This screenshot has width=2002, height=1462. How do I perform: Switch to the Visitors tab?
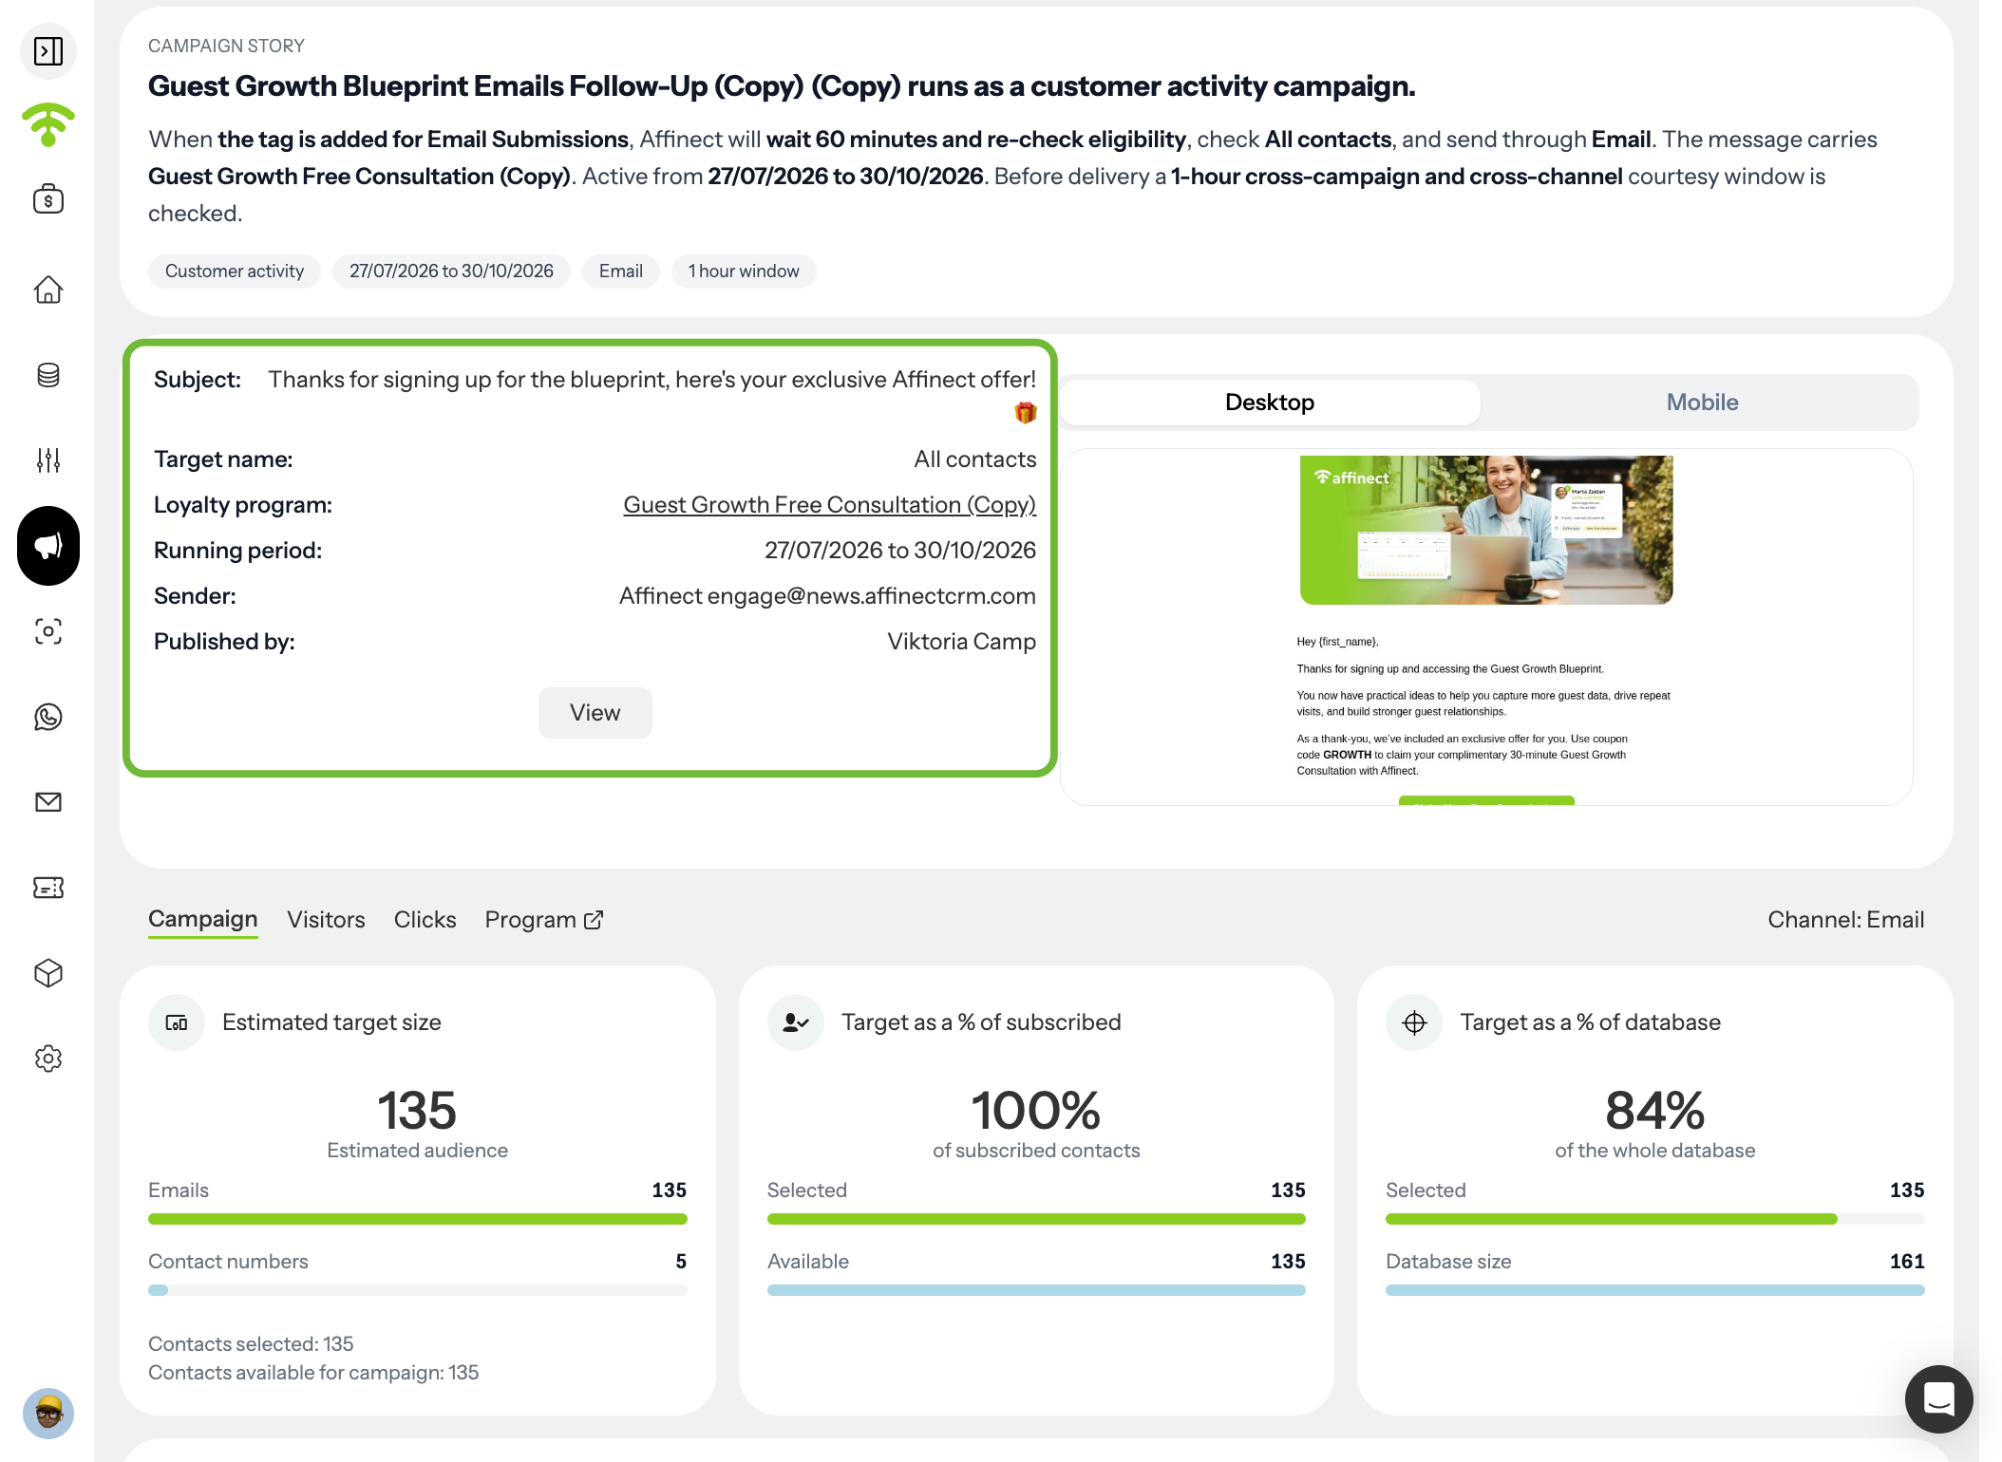[326, 920]
